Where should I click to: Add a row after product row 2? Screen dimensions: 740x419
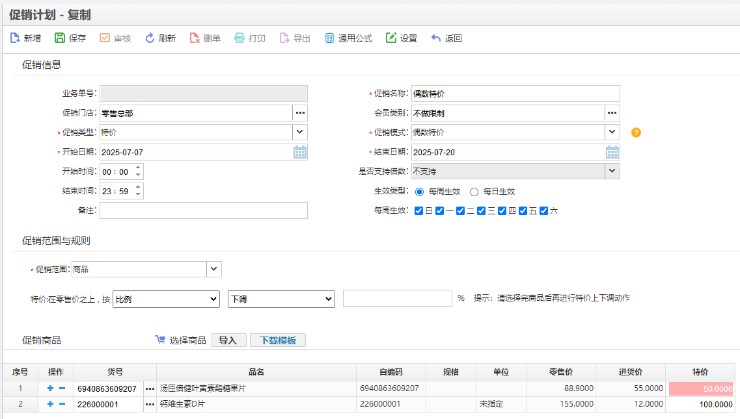[x=51, y=404]
